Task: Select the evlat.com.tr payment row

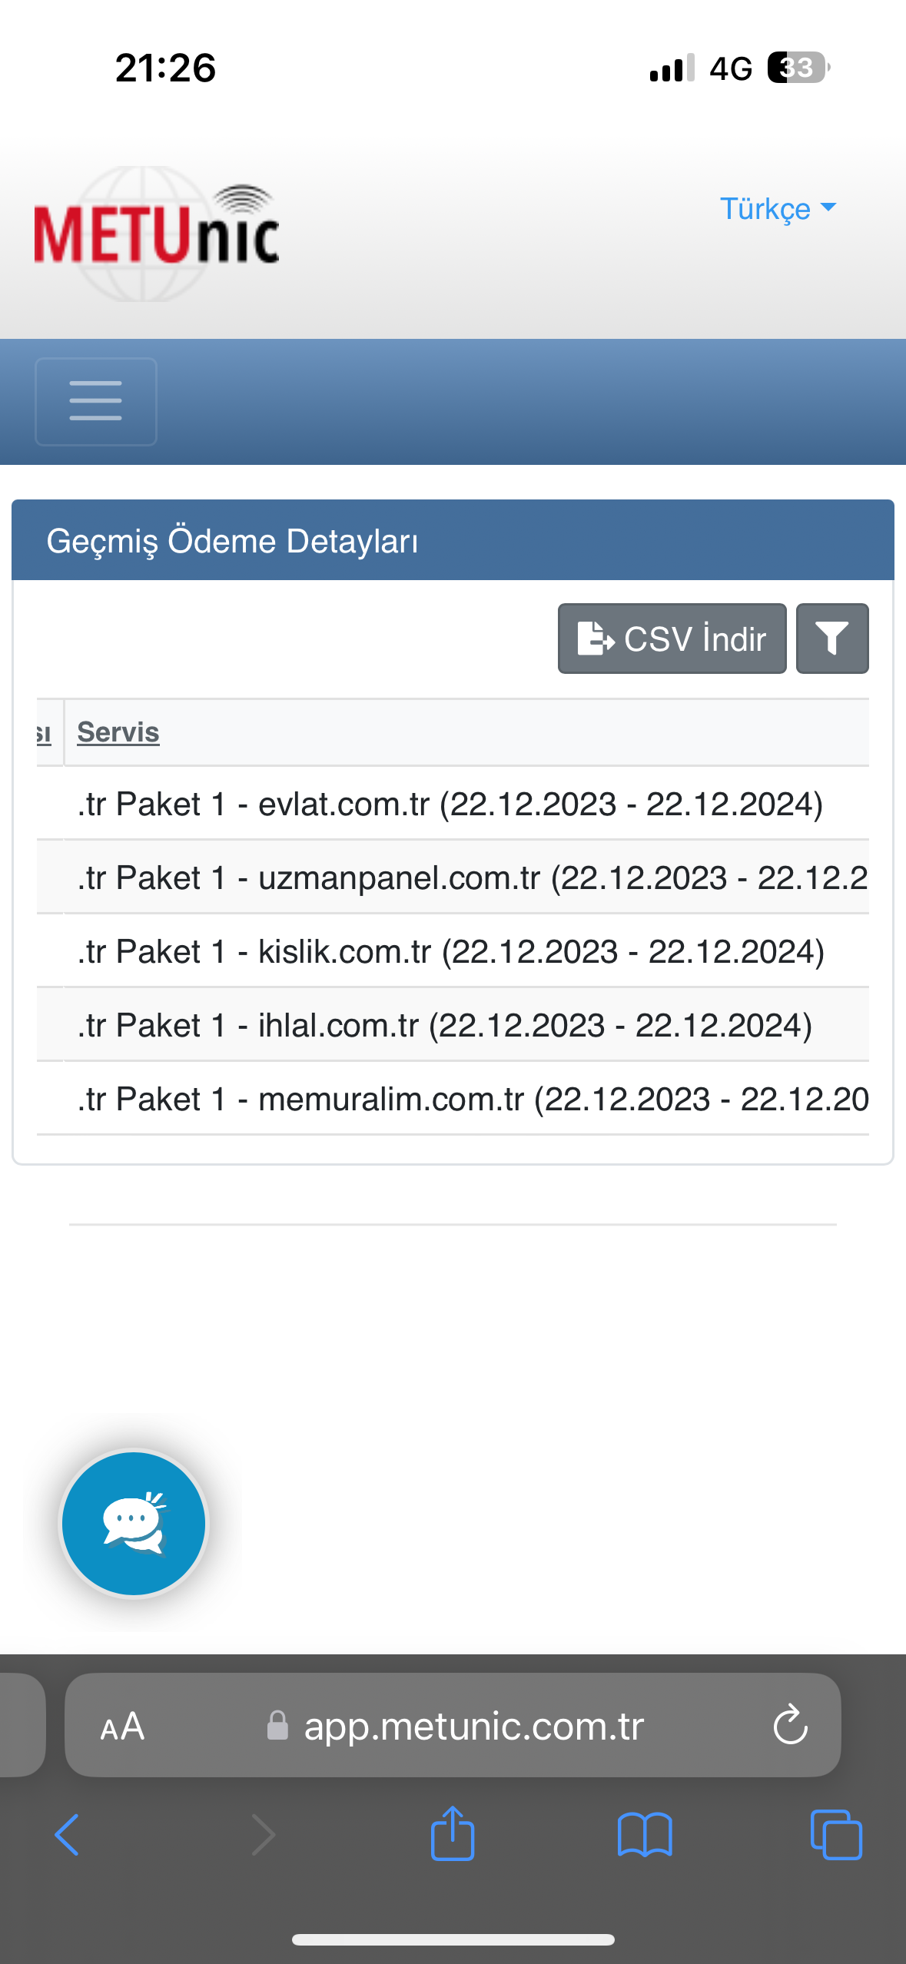Action: point(453,804)
